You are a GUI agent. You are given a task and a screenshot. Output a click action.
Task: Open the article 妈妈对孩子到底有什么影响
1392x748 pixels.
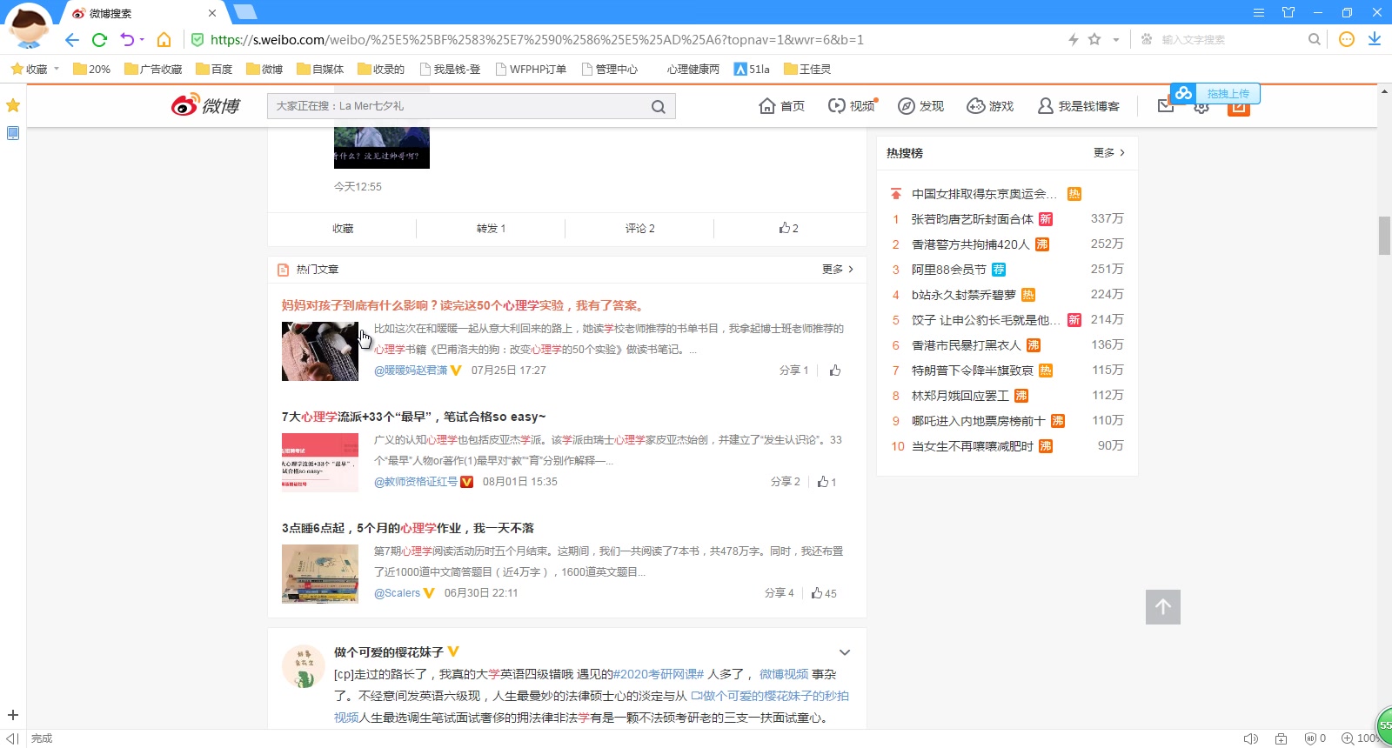464,305
